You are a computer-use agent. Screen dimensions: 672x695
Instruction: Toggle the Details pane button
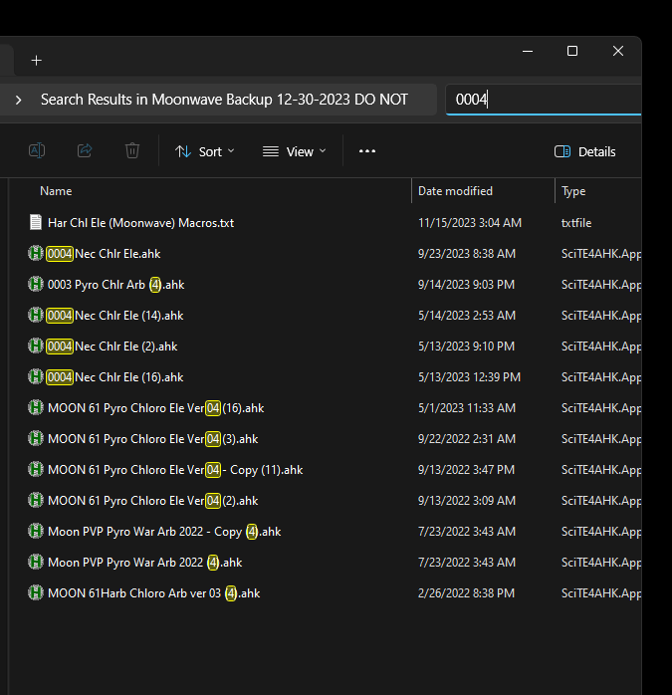(584, 151)
